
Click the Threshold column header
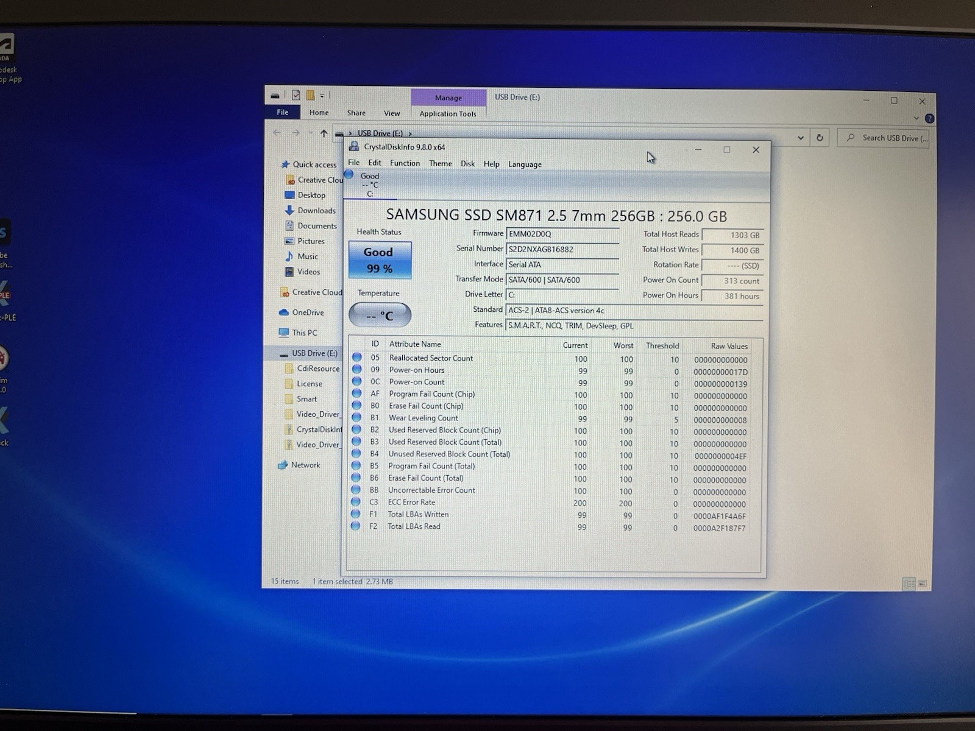click(x=662, y=345)
